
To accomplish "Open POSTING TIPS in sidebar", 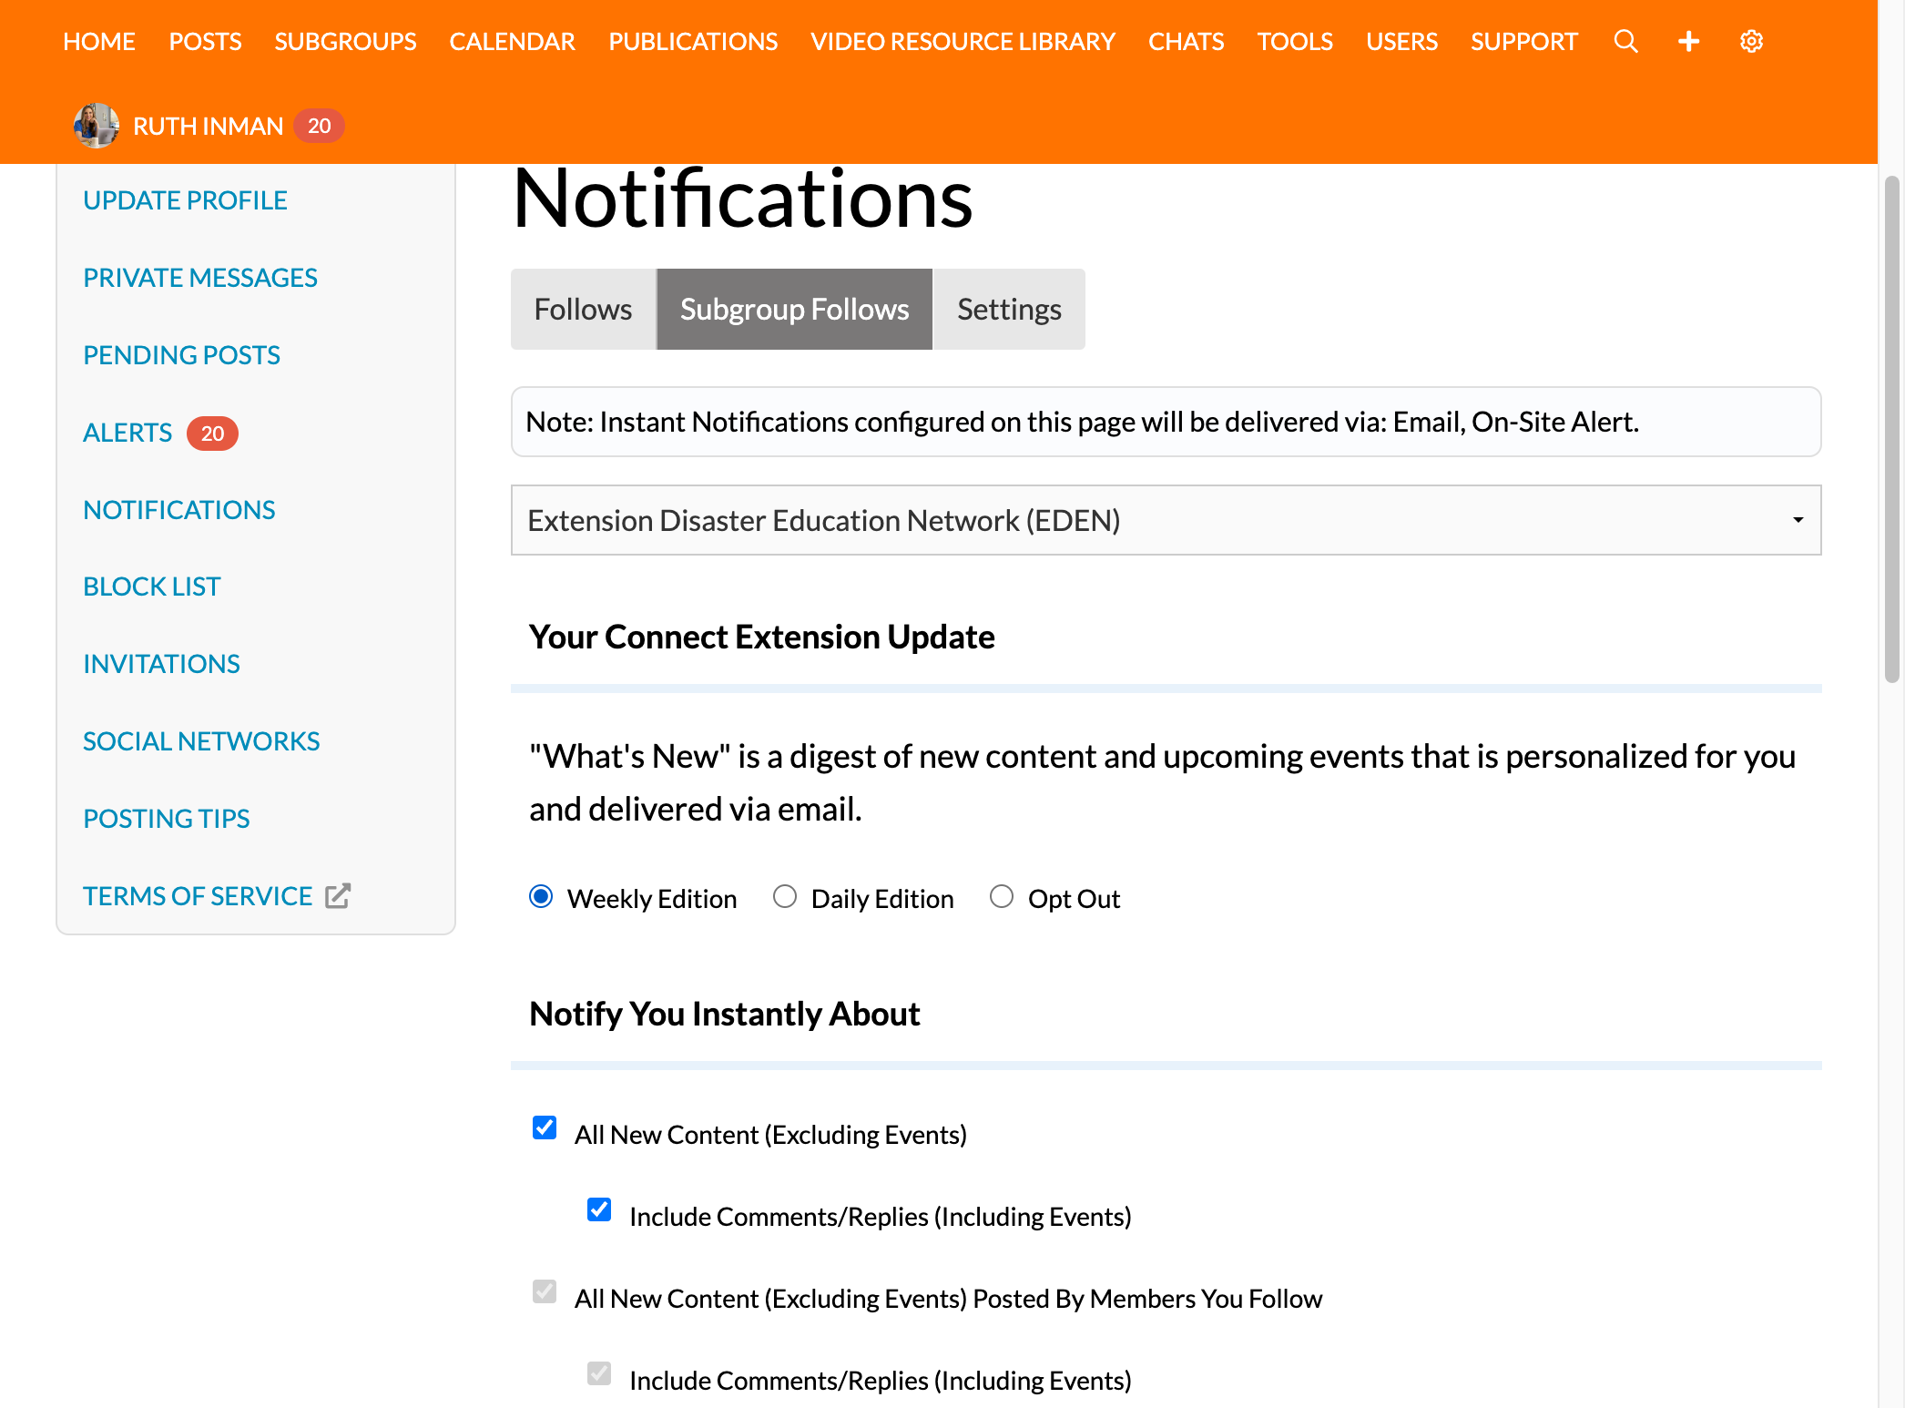I will coord(166,819).
